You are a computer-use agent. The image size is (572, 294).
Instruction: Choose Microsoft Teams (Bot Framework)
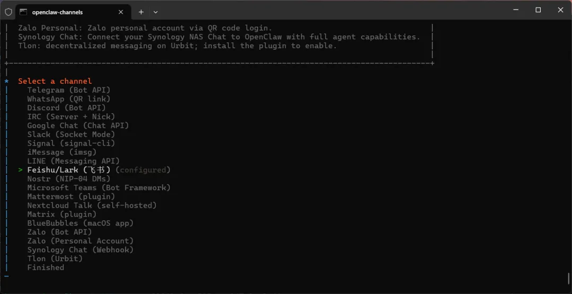99,188
